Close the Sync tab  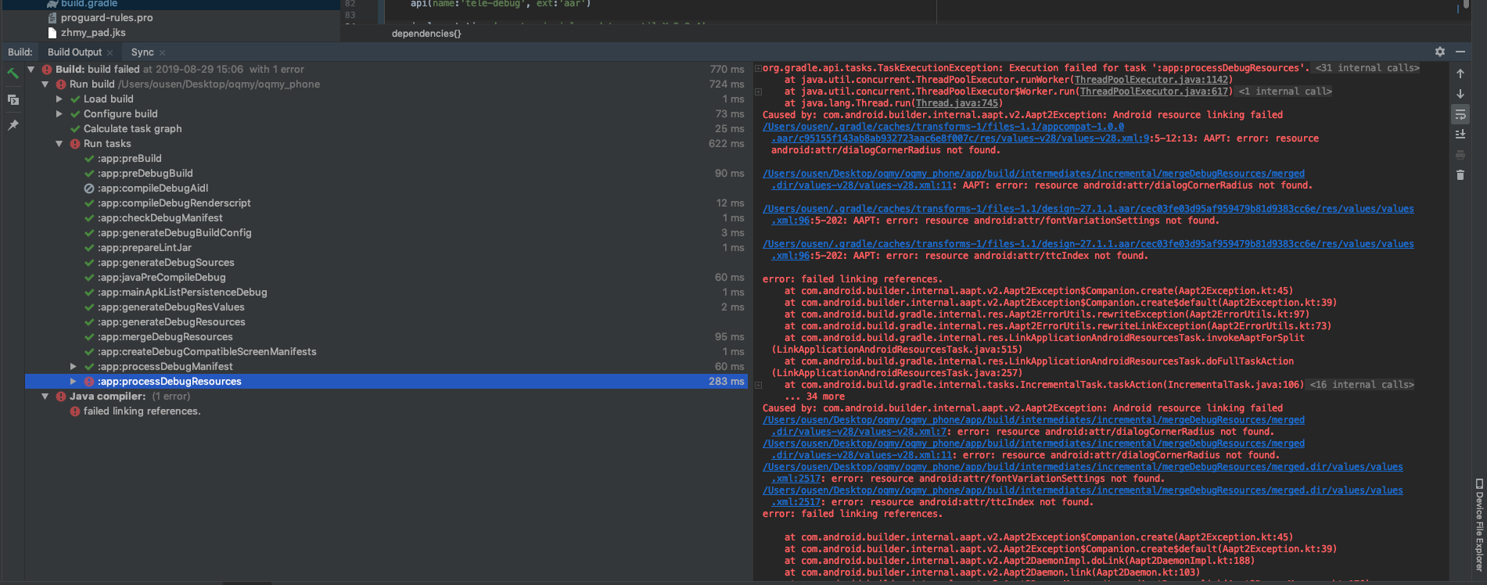[162, 52]
